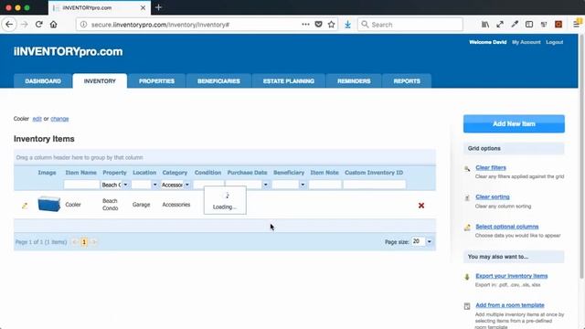This screenshot has height=329, width=585.
Task: Open the Reports tab
Action: coord(407,81)
